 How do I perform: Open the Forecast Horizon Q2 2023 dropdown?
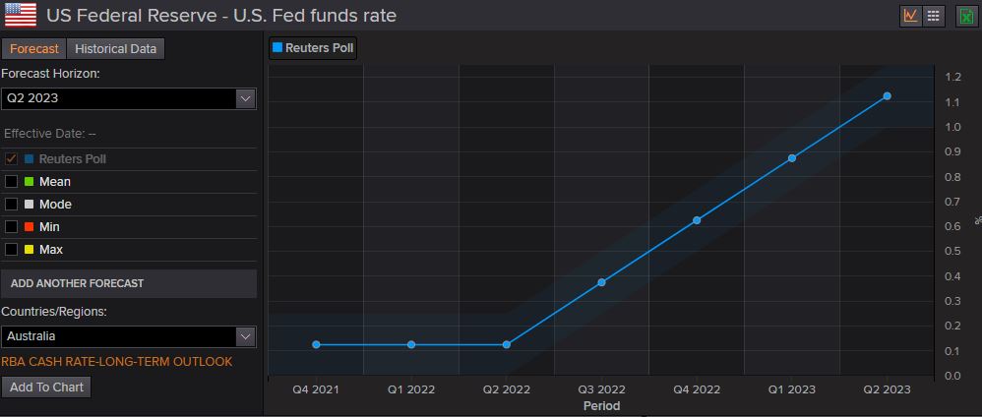(128, 98)
